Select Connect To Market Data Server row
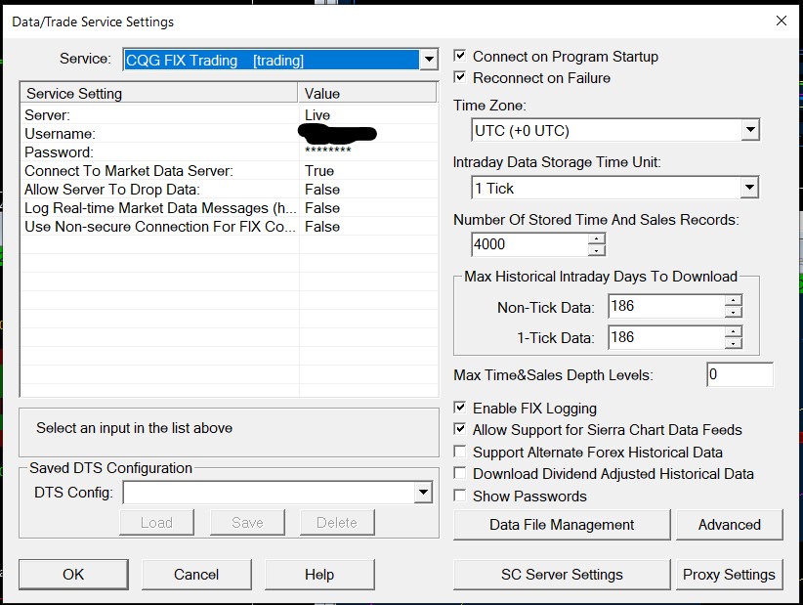 [229, 171]
